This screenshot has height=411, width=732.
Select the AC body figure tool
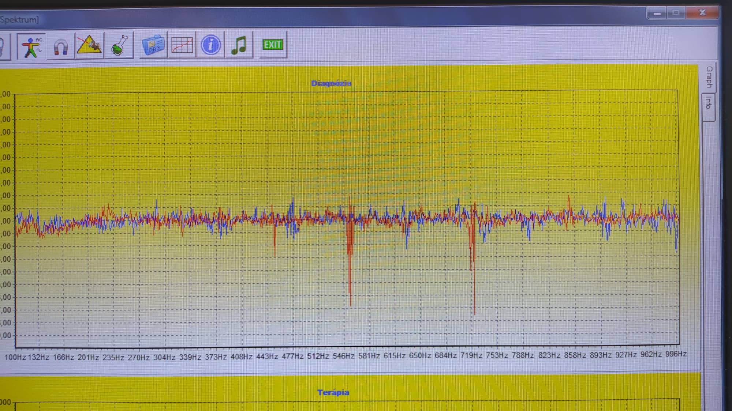point(31,46)
